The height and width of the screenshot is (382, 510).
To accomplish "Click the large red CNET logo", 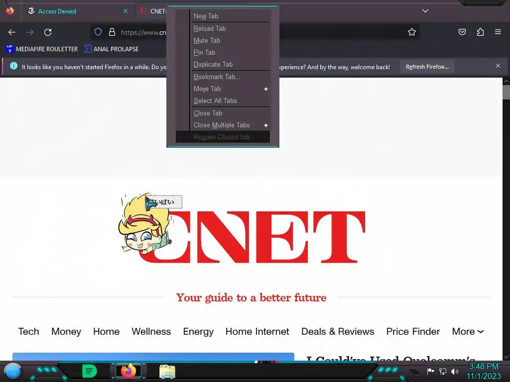I will tap(252, 237).
